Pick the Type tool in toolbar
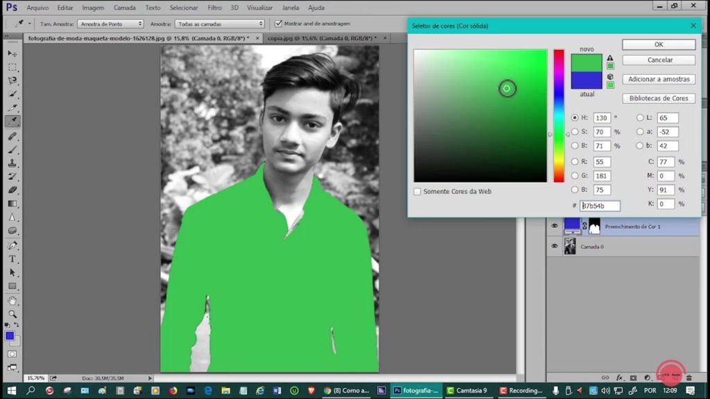This screenshot has width=710, height=399. click(12, 258)
